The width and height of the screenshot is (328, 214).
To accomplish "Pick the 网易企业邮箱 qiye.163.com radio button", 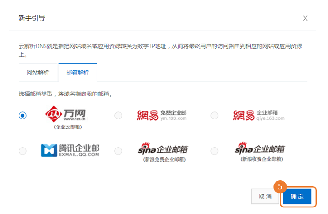I will click(x=215, y=116).
